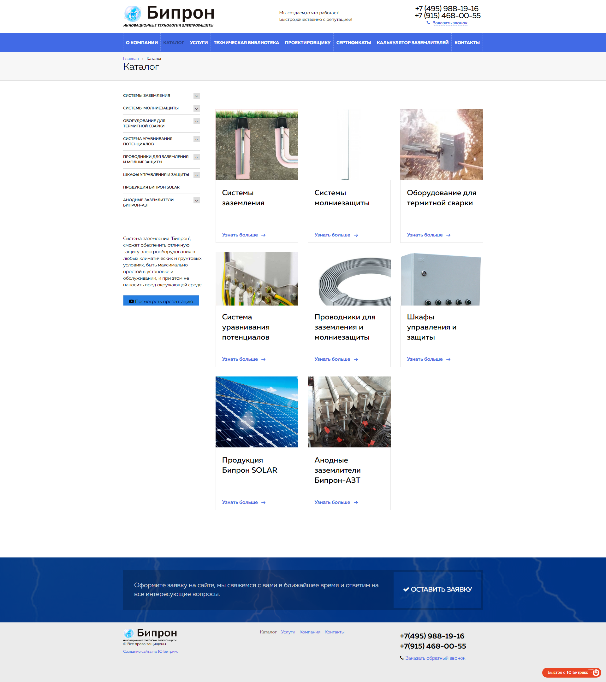Expand Анодные заземлители Бипрон-АЗТ chevron
Screen dimensions: 606x682
[196, 201]
